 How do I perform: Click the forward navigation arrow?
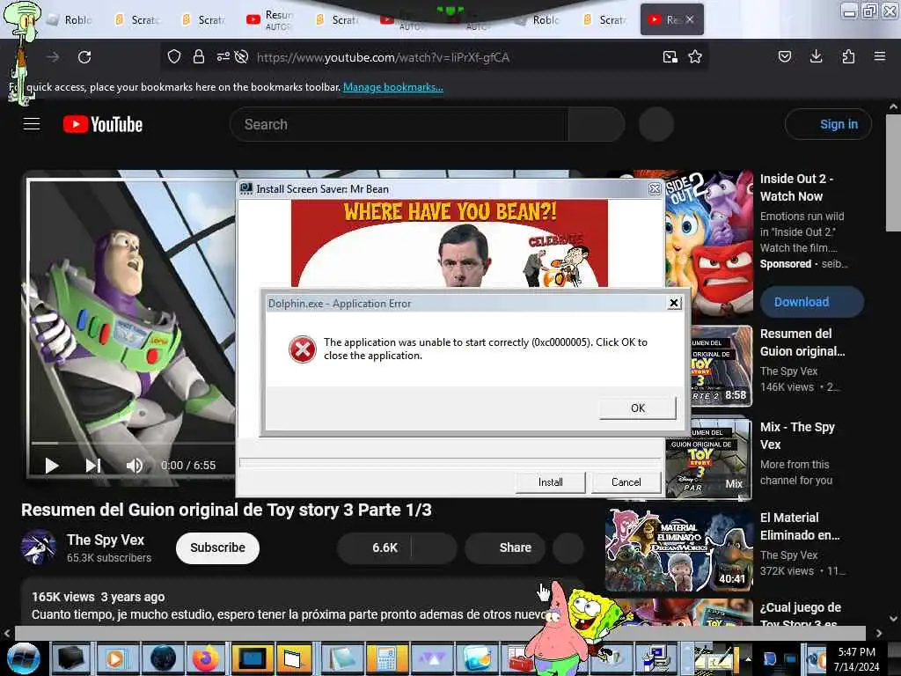point(53,57)
